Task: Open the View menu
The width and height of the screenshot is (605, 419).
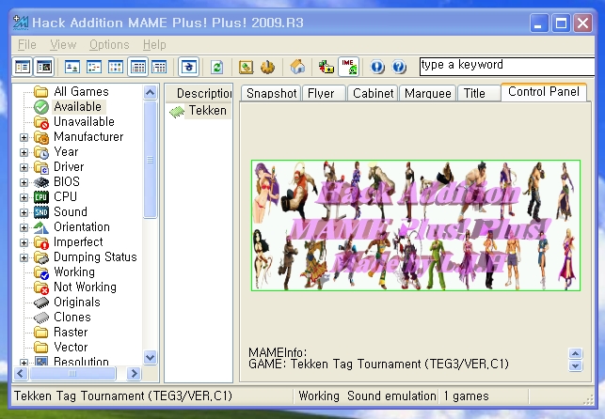Action: (63, 45)
